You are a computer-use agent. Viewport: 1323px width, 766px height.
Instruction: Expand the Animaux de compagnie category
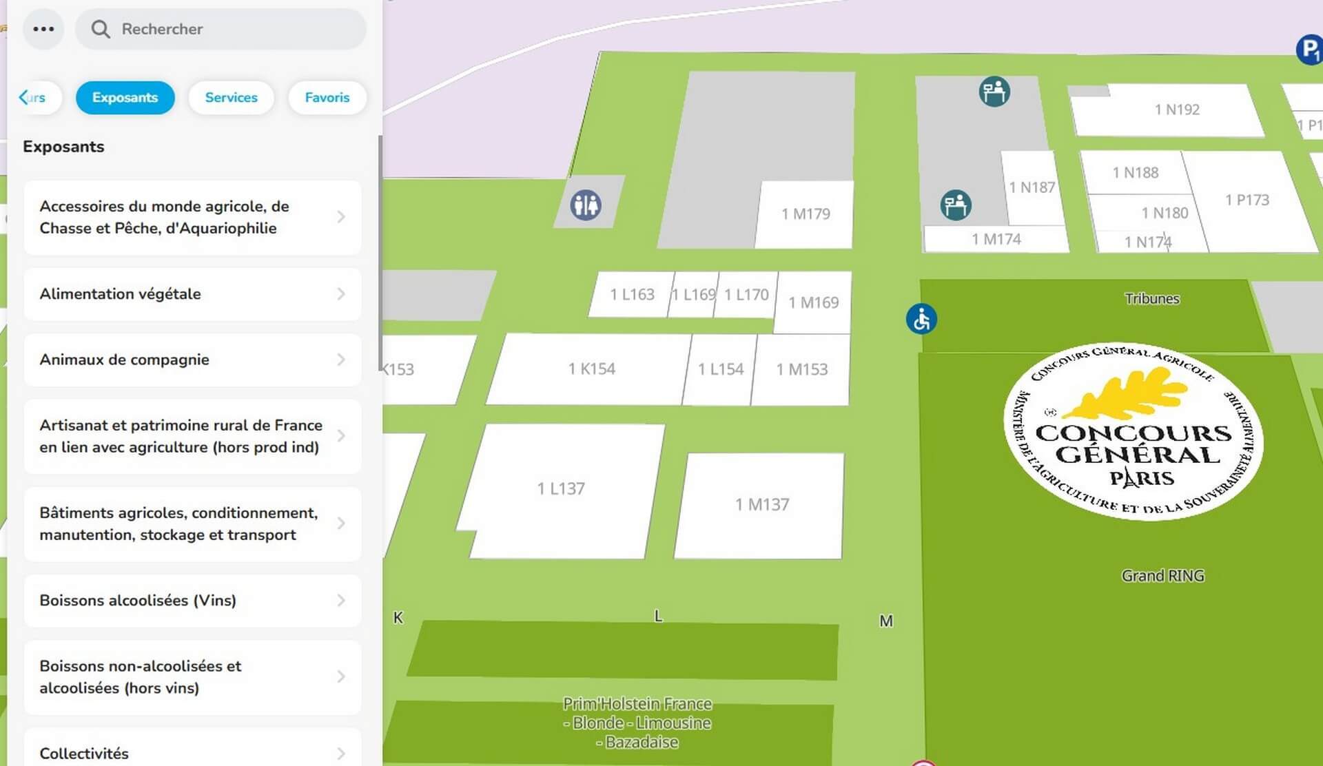point(192,360)
